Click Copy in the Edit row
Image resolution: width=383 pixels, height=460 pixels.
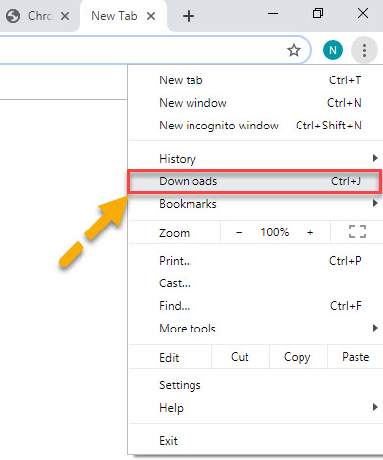pos(298,357)
